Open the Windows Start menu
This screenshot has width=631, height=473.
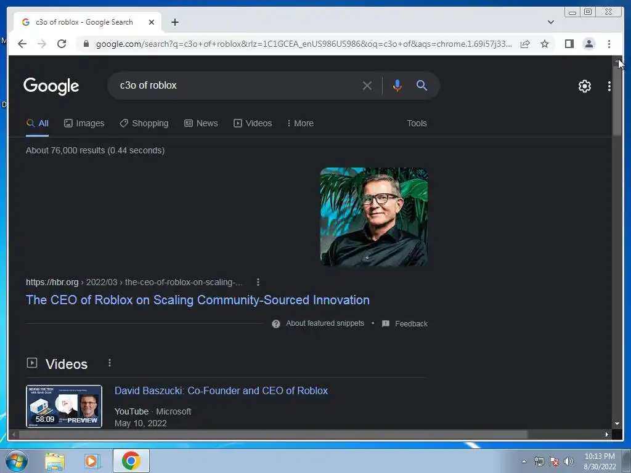click(17, 461)
